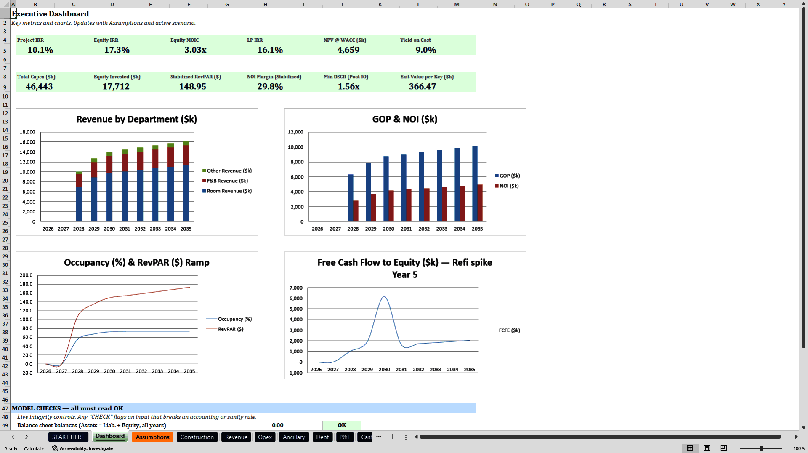
Task: Open the Construction sheet tab
Action: [x=197, y=437]
